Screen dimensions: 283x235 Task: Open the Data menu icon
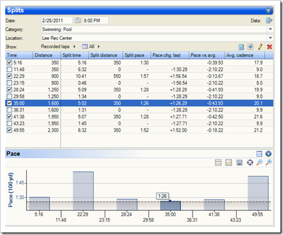(x=269, y=21)
